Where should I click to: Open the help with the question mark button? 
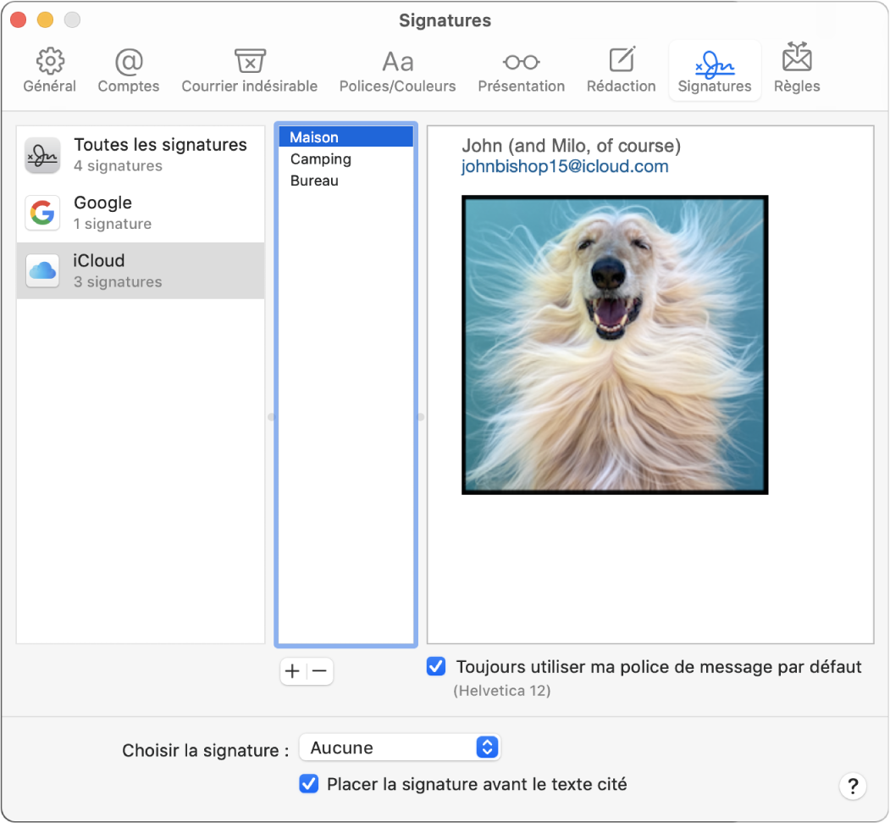853,786
